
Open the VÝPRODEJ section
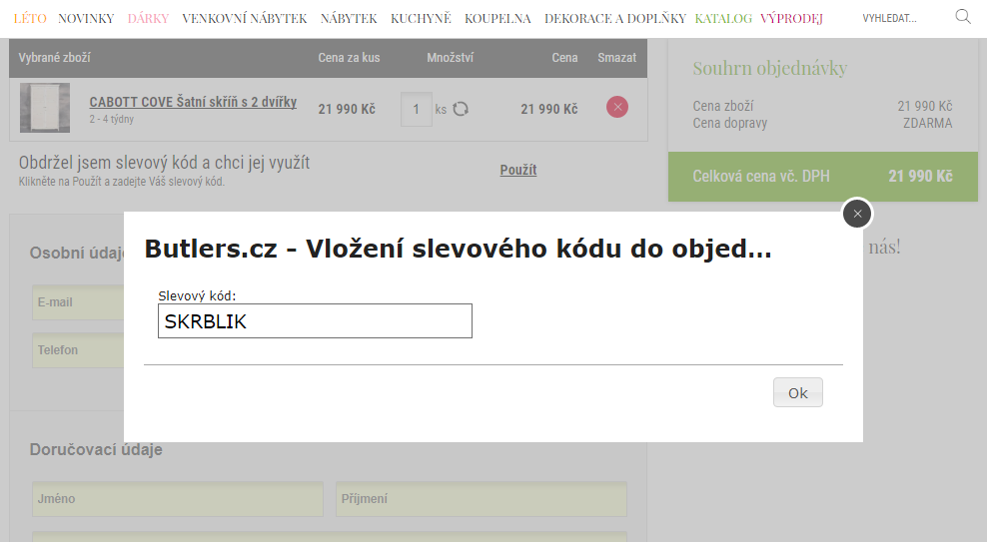click(x=791, y=18)
